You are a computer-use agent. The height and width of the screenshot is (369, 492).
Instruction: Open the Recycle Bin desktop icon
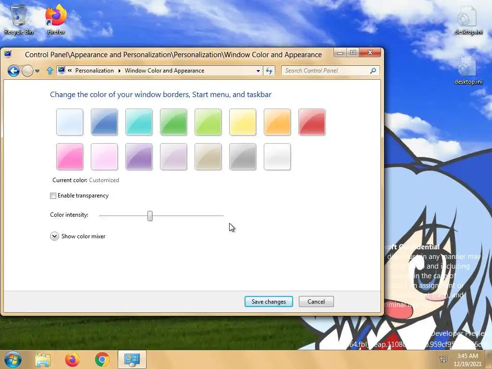coord(19,19)
